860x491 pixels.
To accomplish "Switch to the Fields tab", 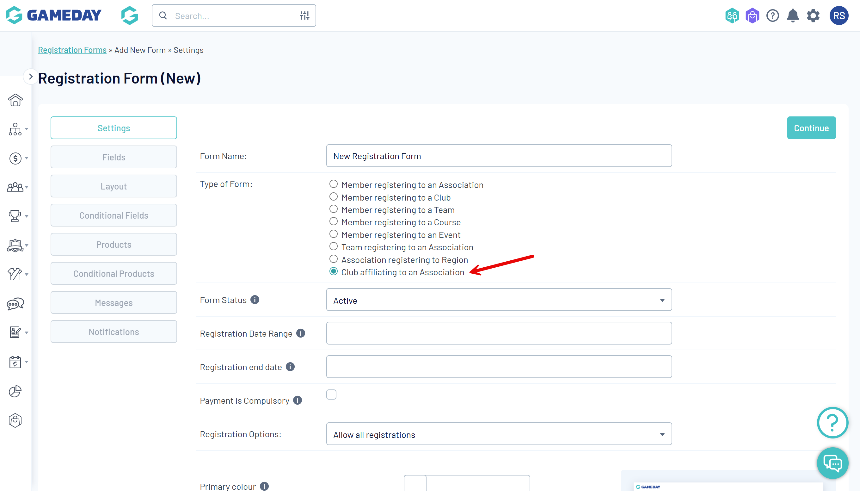I will click(114, 157).
